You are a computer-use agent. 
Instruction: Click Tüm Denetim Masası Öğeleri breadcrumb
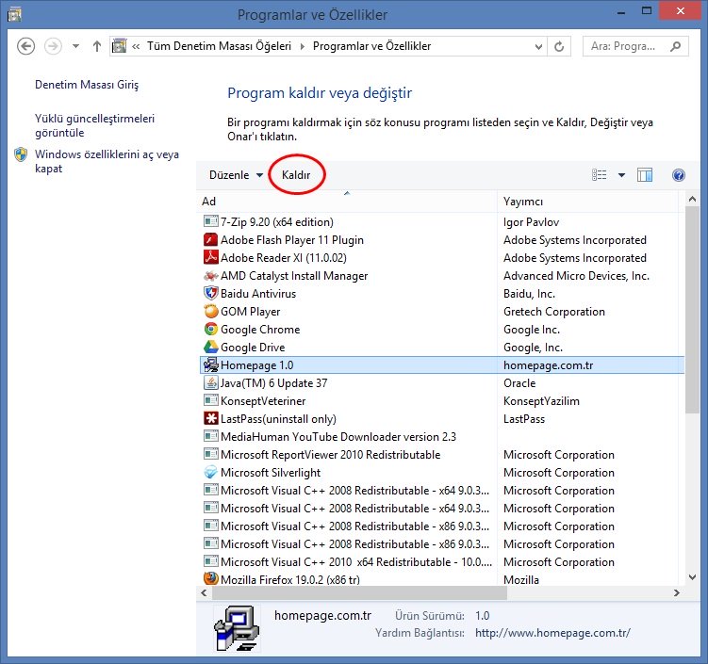tap(219, 46)
